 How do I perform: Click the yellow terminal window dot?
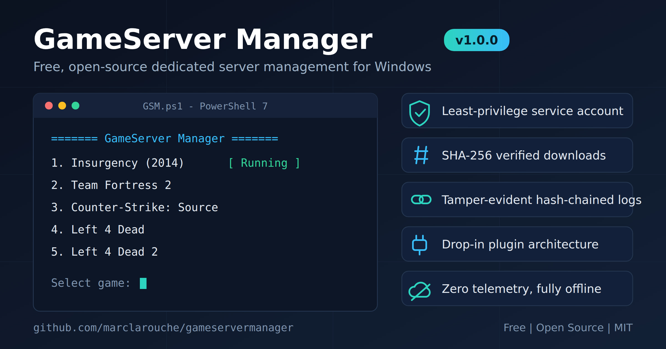pyautogui.click(x=62, y=106)
